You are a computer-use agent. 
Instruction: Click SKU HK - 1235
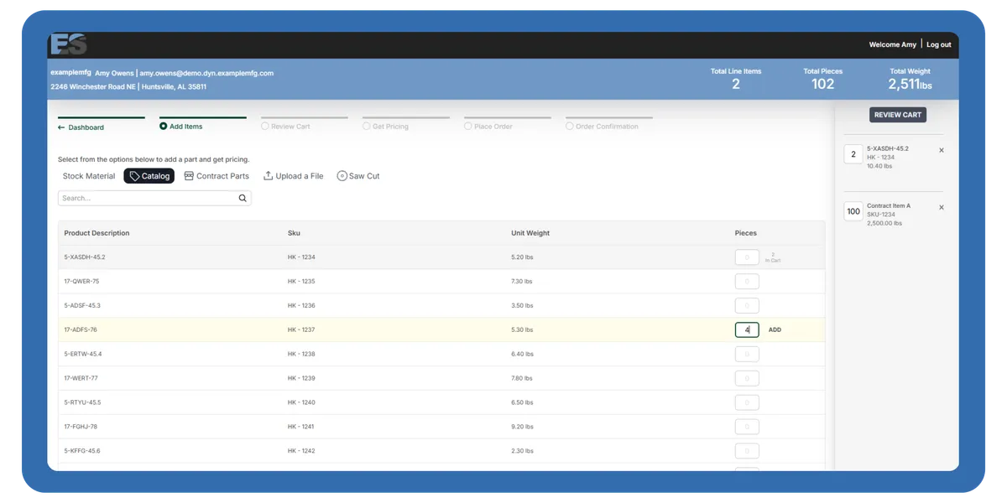click(301, 282)
